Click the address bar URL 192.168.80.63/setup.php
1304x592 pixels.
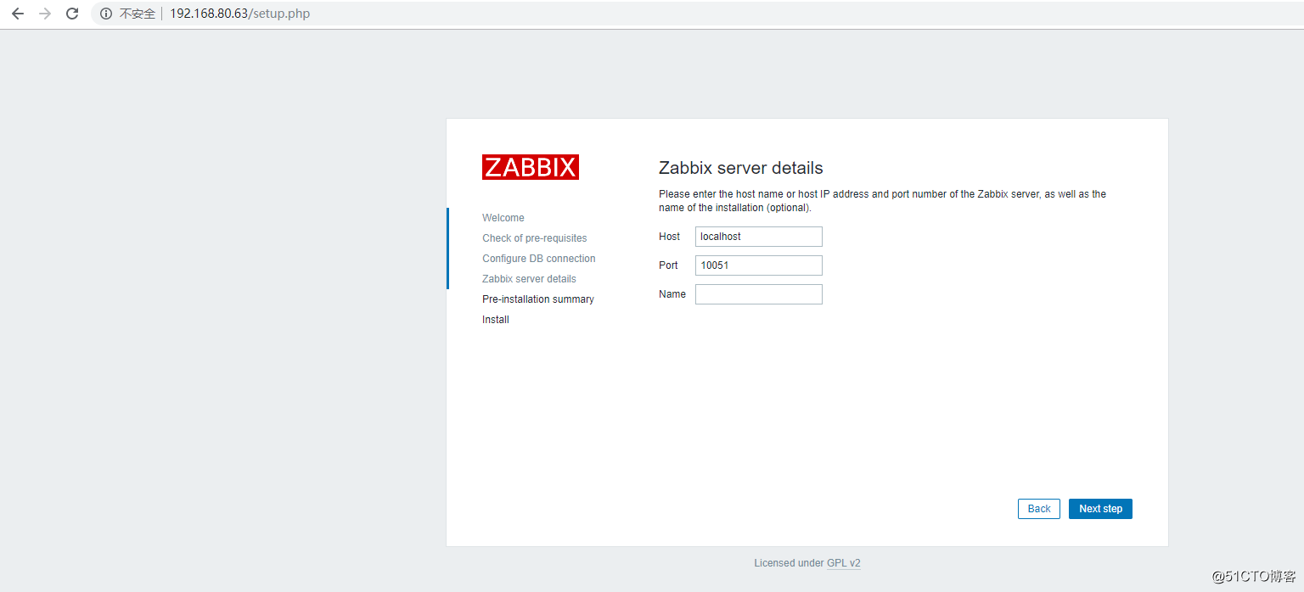(239, 14)
